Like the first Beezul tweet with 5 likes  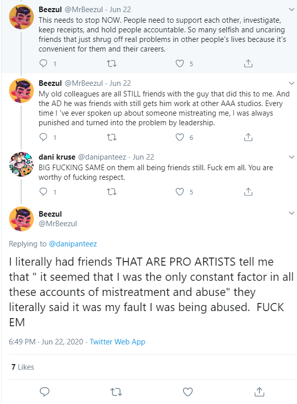(180, 64)
